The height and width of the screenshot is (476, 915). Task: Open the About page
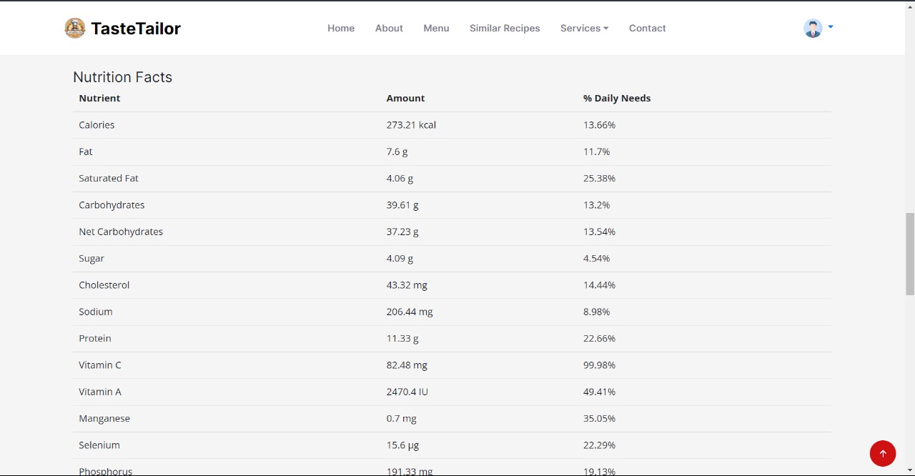tap(389, 28)
